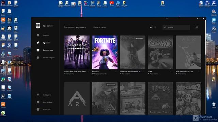Open the Library (Библиотека) section

point(45,50)
